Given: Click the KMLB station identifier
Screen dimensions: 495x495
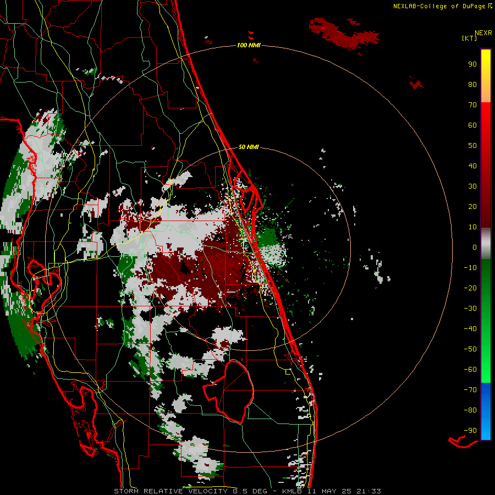Looking at the screenshot, I should 292,491.
